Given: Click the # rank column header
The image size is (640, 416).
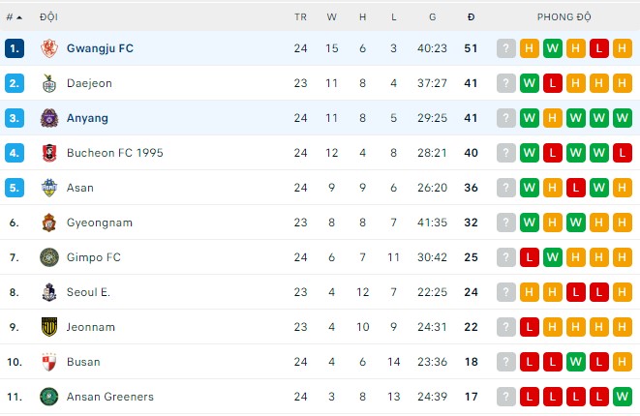Looking at the screenshot, I should 13,17.
